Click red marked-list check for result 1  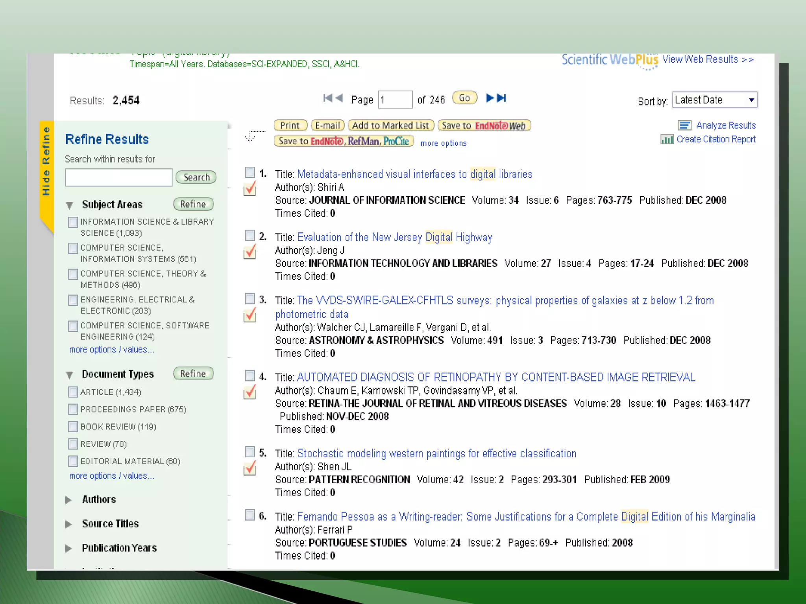[x=250, y=189]
